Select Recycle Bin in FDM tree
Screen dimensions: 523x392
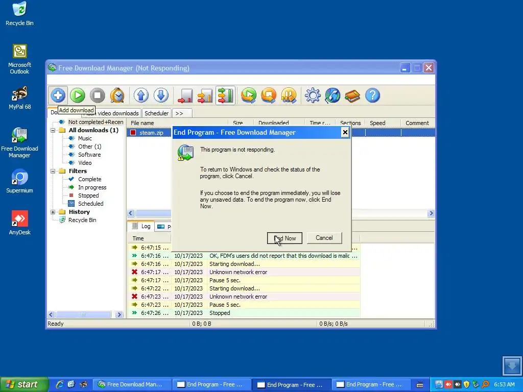coord(82,220)
